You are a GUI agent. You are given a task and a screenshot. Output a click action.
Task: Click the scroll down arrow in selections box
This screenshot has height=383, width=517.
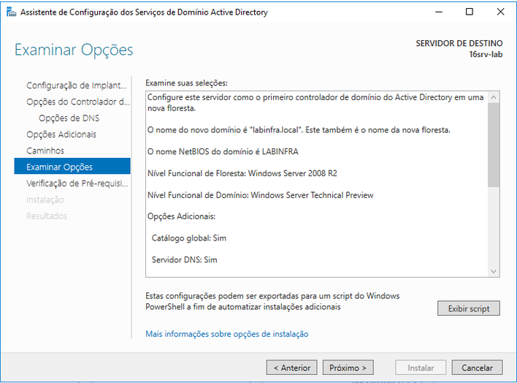494,271
